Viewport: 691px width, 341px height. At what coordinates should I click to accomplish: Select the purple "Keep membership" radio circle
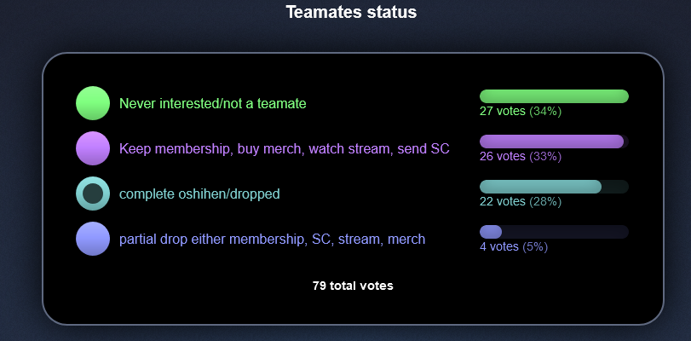point(93,148)
